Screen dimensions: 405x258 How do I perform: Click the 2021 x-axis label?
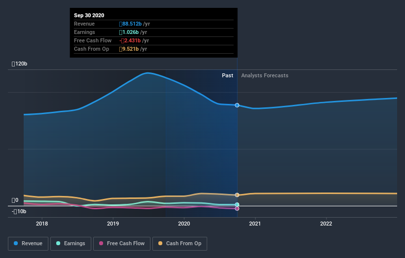pos(255,224)
